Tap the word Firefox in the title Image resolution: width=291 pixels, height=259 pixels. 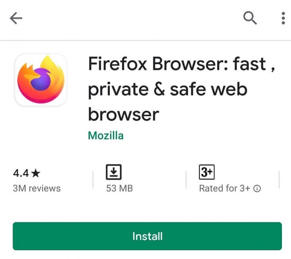tap(118, 64)
